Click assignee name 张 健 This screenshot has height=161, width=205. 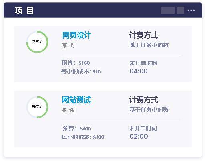pyautogui.click(x=68, y=110)
